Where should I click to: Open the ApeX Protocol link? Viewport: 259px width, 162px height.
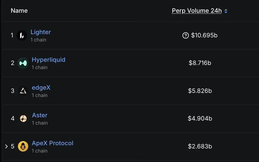click(x=52, y=143)
